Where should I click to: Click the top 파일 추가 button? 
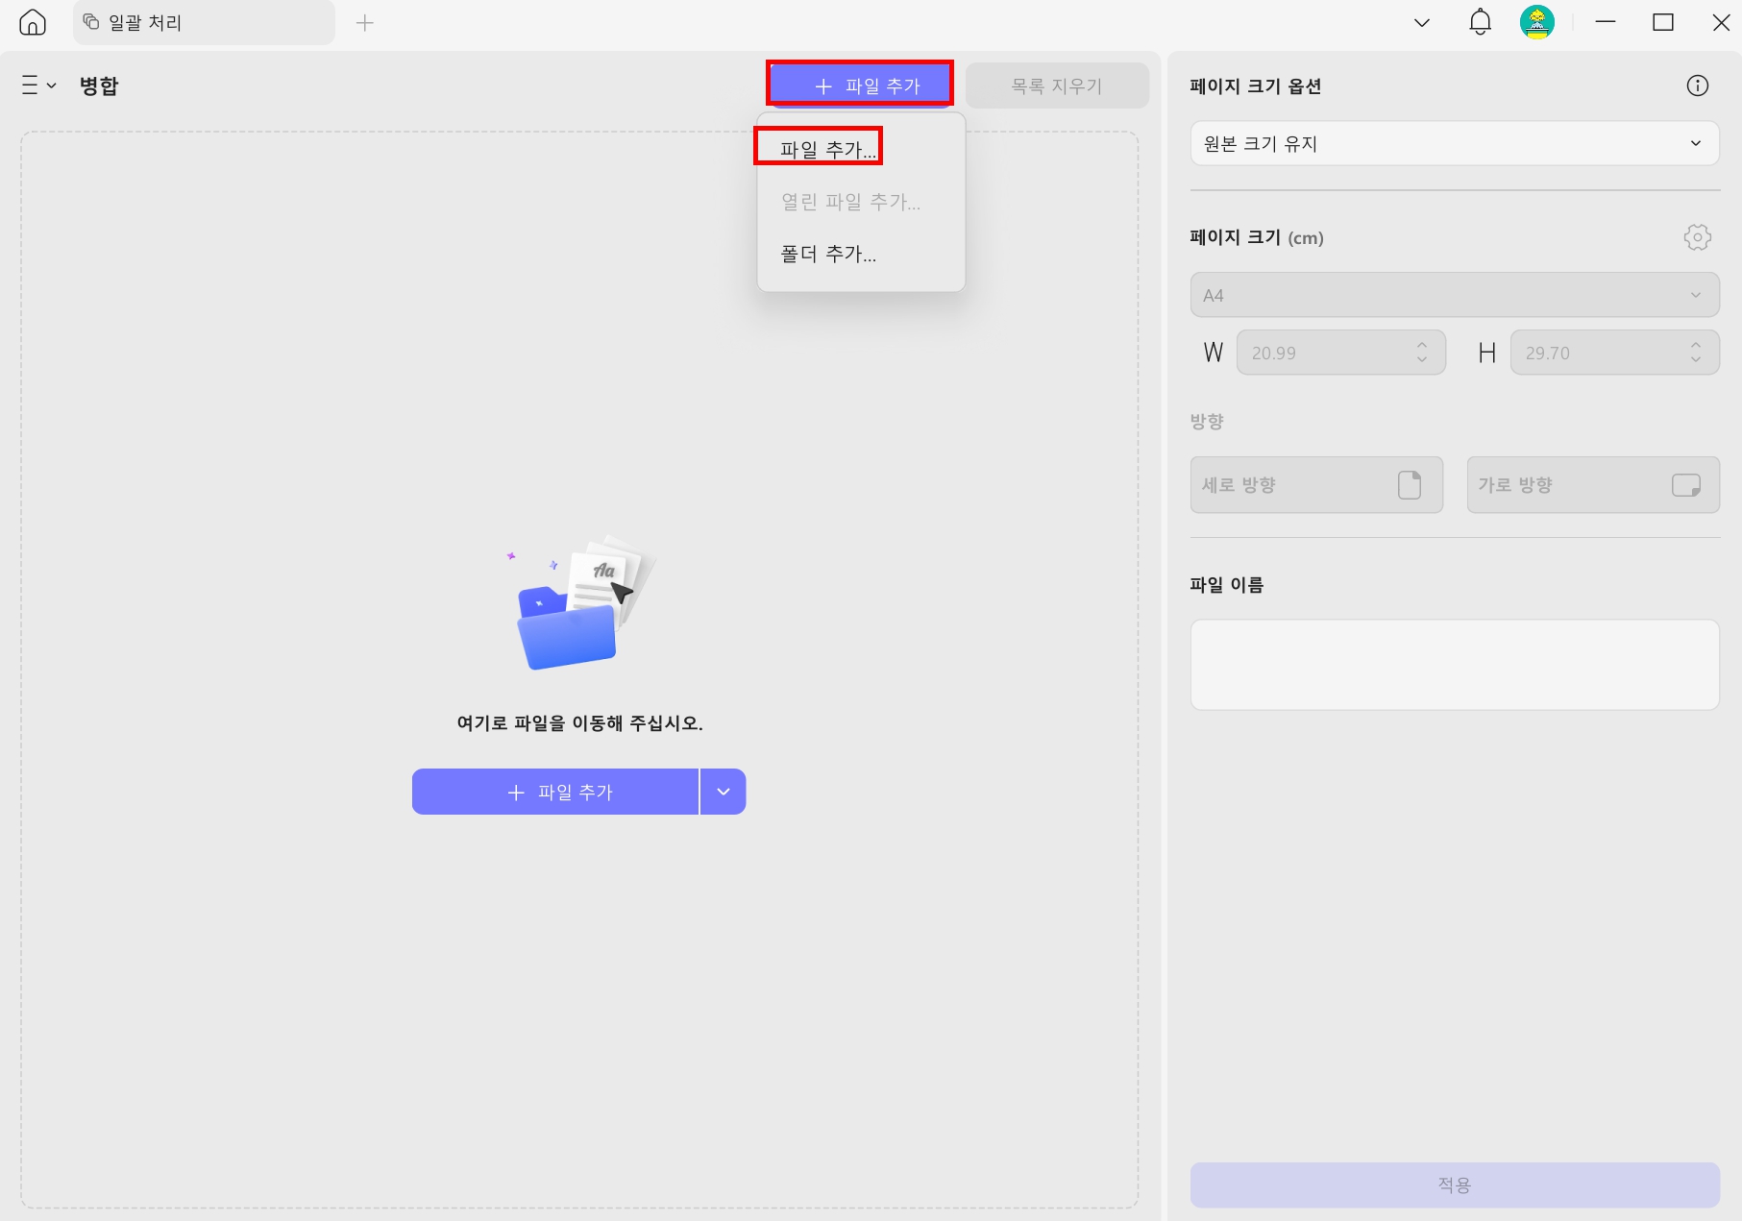[860, 85]
